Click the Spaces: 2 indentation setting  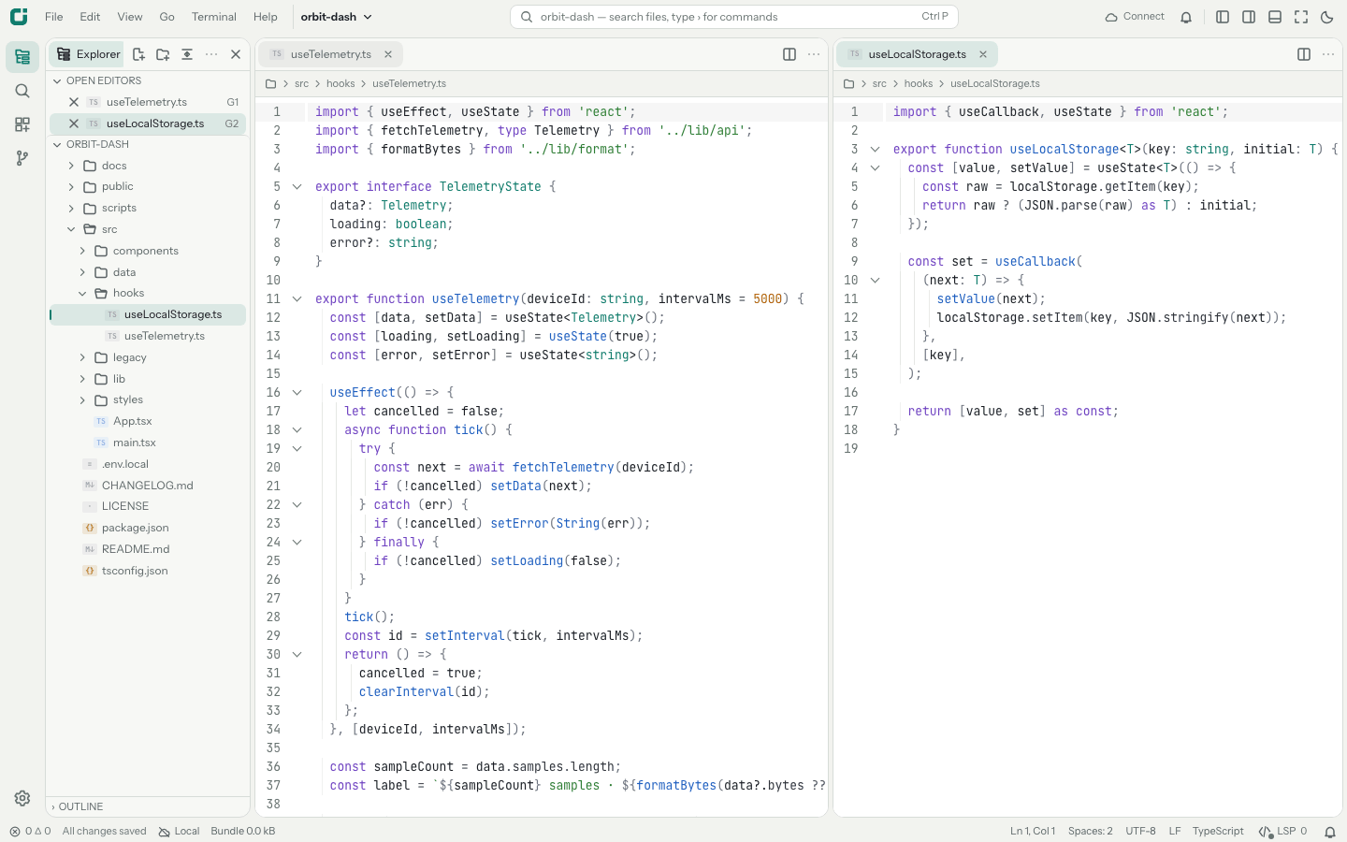point(1091,832)
